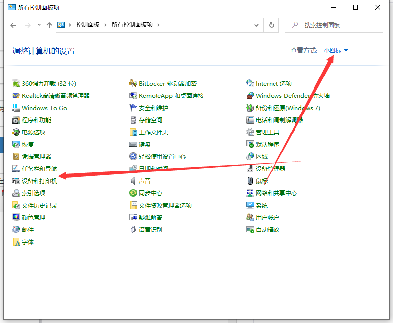
Task: Open the 程序和功能 link
Action: click(37, 120)
